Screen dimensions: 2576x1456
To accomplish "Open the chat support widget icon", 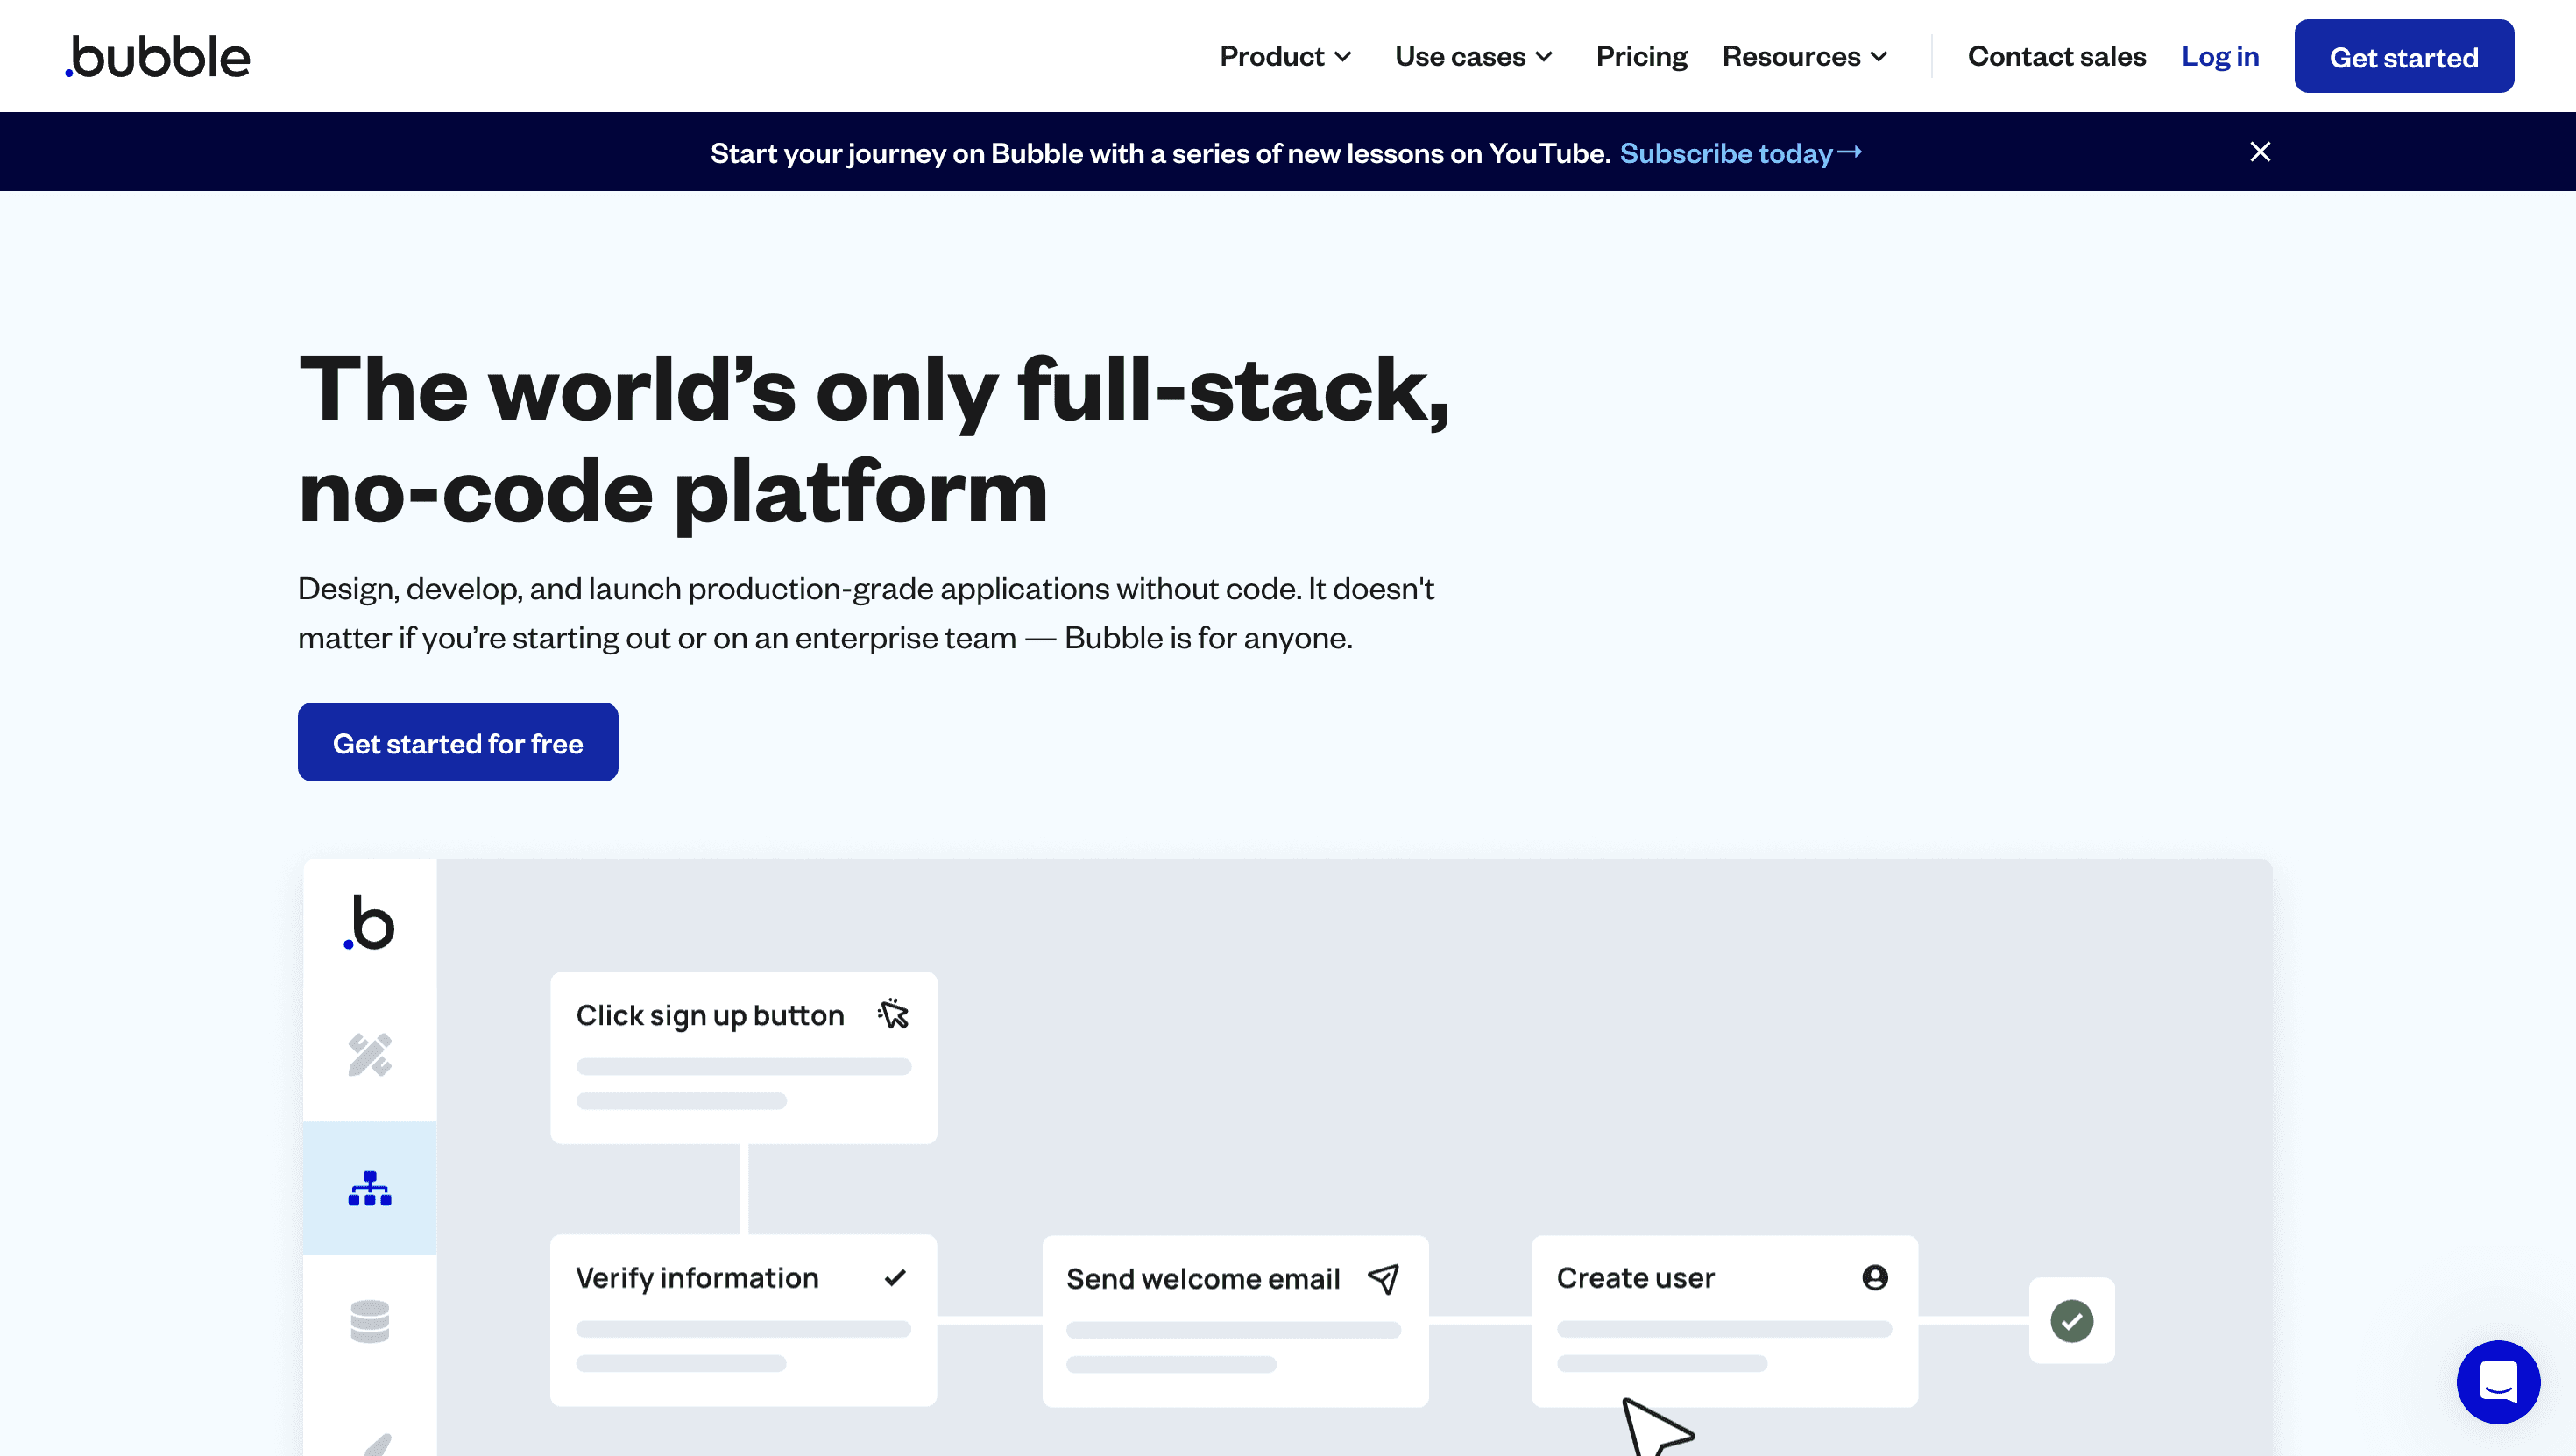I will [x=2497, y=1382].
